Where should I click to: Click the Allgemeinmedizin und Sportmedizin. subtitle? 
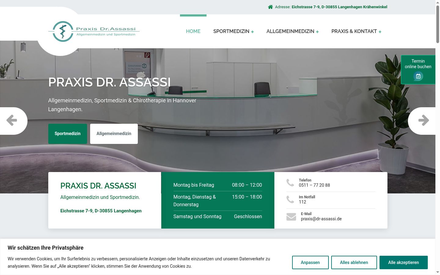point(100,197)
